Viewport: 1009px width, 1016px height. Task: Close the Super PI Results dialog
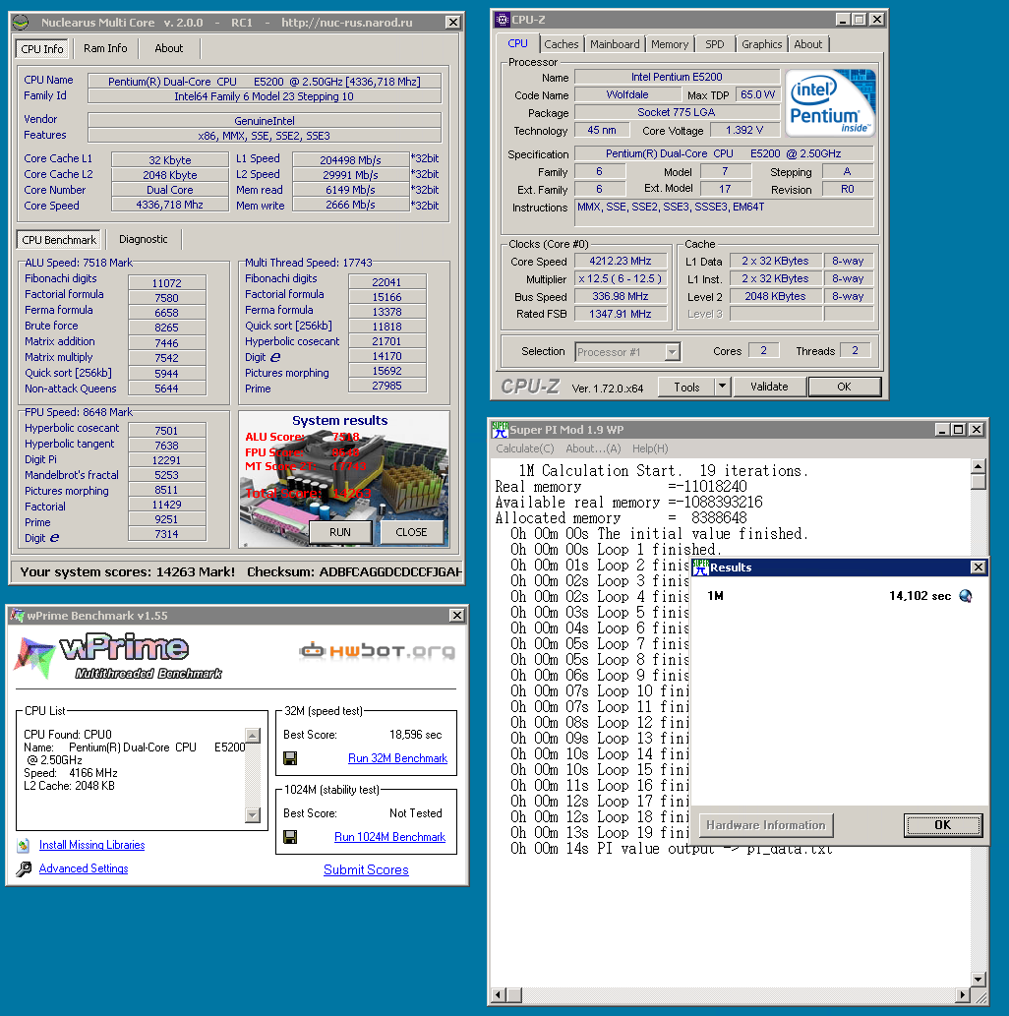click(x=978, y=568)
